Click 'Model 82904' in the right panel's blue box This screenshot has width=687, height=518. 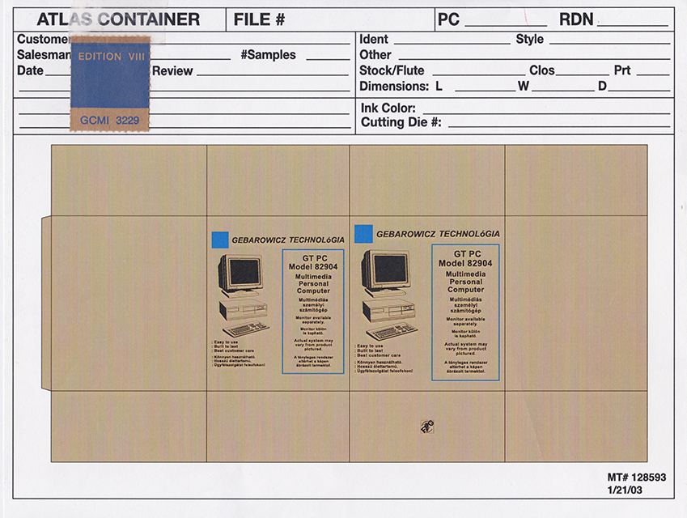pyautogui.click(x=465, y=263)
